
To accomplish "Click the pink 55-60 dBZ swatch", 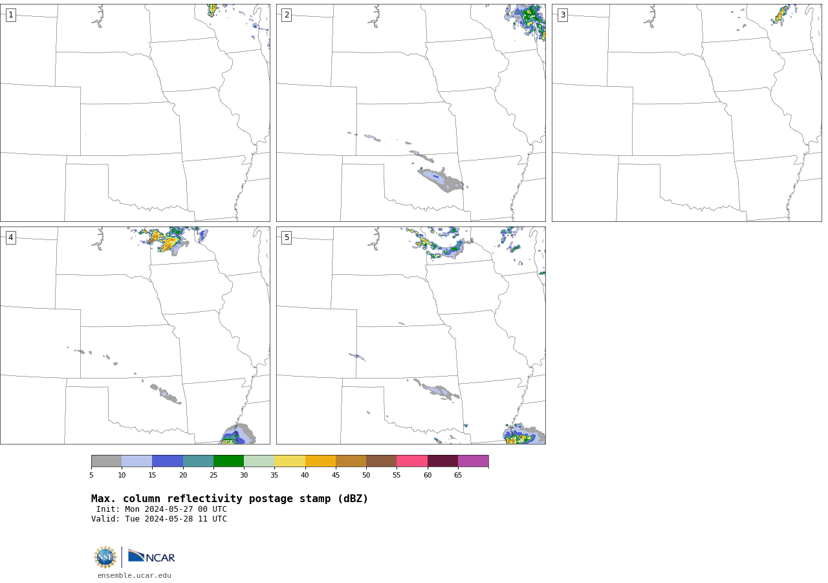I will (x=412, y=461).
